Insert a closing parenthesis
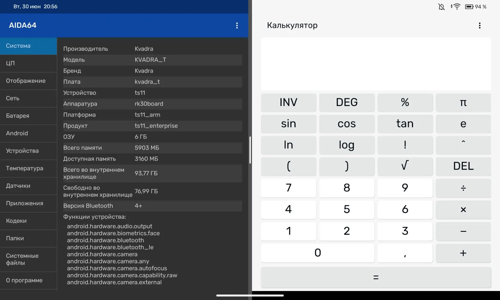 tap(347, 166)
